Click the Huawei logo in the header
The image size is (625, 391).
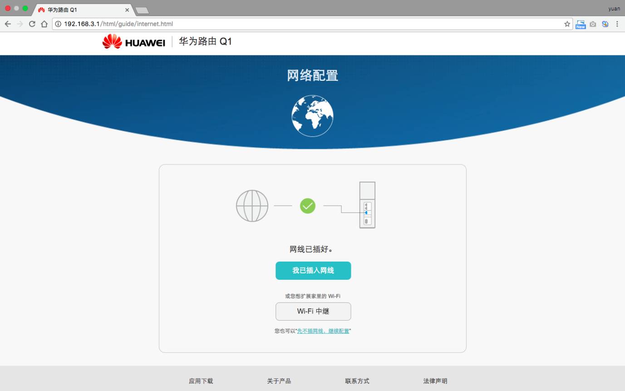click(x=133, y=42)
